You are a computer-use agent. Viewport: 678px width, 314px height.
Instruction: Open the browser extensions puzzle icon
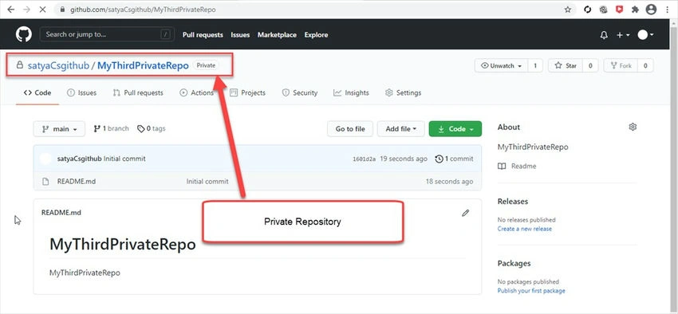635,10
